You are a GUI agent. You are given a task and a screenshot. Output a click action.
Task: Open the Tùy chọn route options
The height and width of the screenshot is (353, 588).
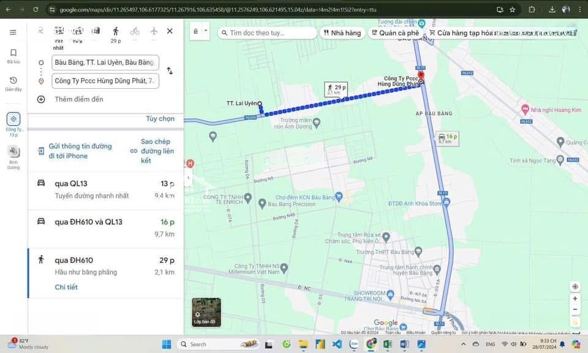(160, 118)
